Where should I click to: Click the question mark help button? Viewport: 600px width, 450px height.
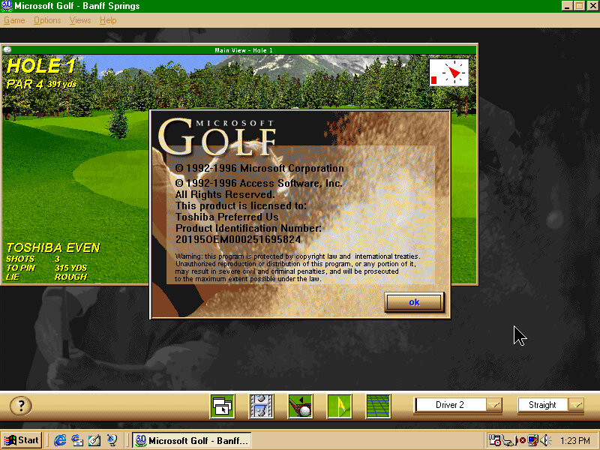click(x=20, y=406)
